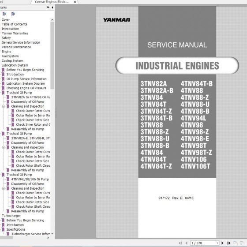This screenshot has height=247, width=247.
Task: Open the Engine bookmark
Action: (6, 52)
